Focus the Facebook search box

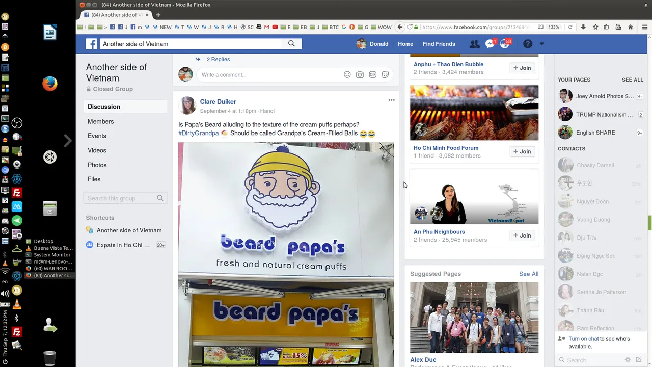[191, 44]
